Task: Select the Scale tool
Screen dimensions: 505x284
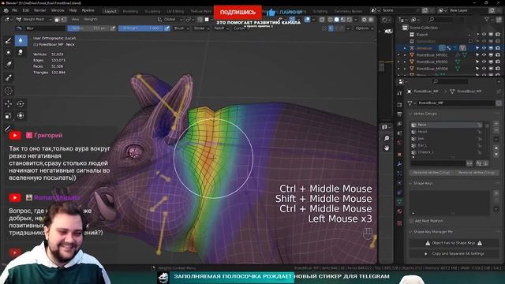Action: (x=9, y=115)
